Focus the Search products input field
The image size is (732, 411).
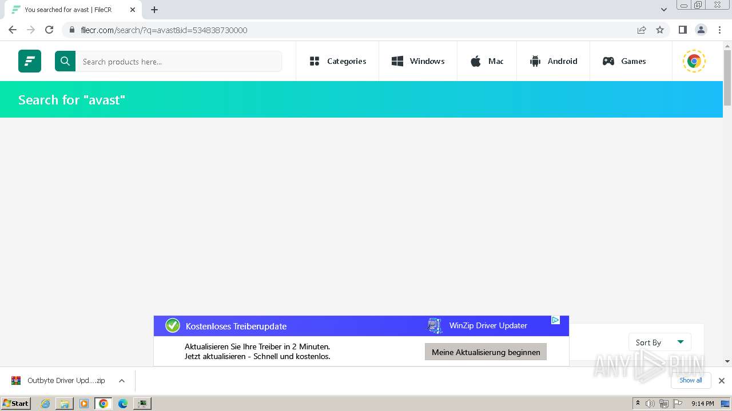(x=178, y=61)
